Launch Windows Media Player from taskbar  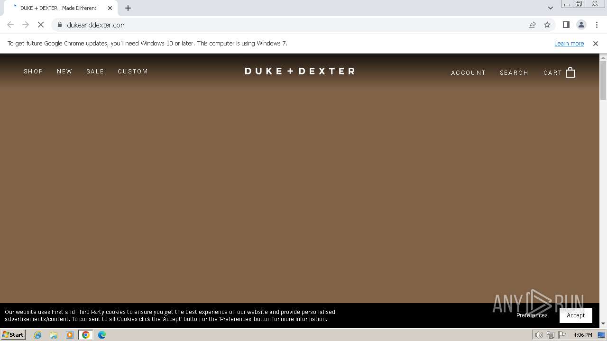click(x=70, y=335)
